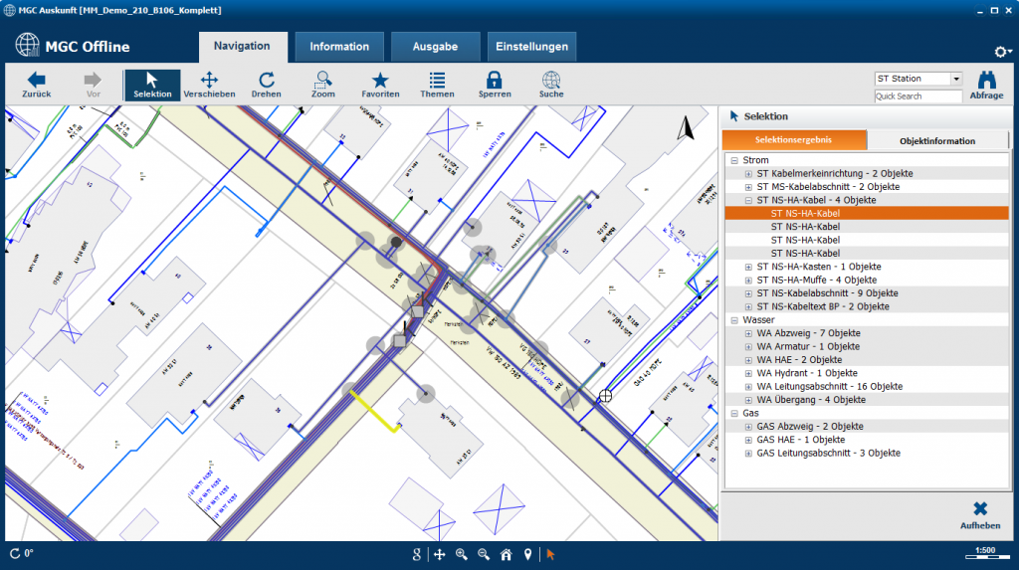Click the Quick Search input field
The height and width of the screenshot is (570, 1019).
click(x=917, y=96)
